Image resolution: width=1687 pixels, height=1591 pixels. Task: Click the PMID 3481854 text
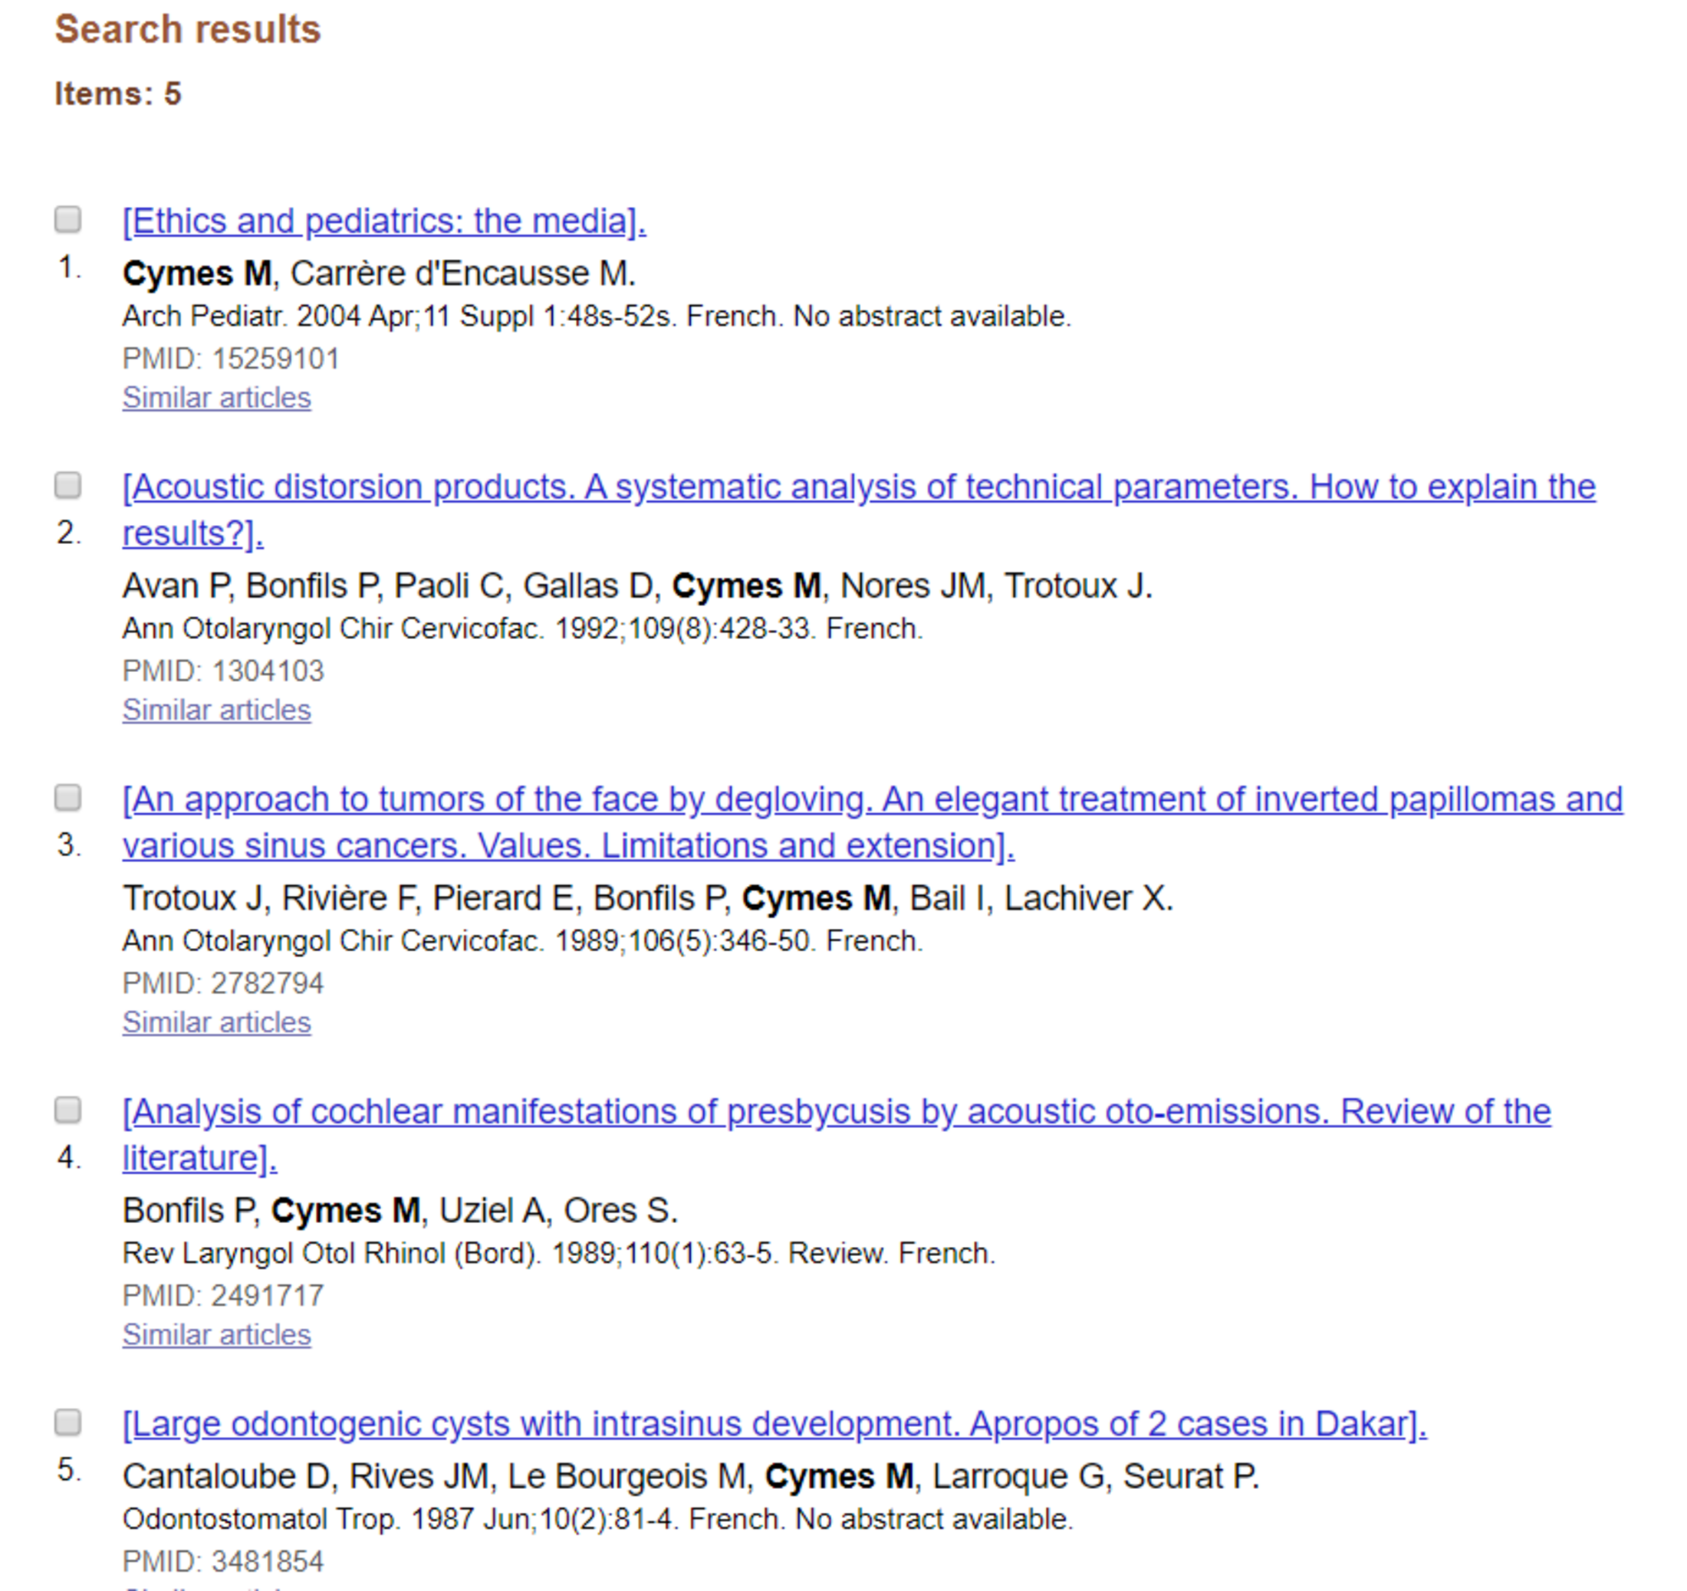coord(223,1561)
